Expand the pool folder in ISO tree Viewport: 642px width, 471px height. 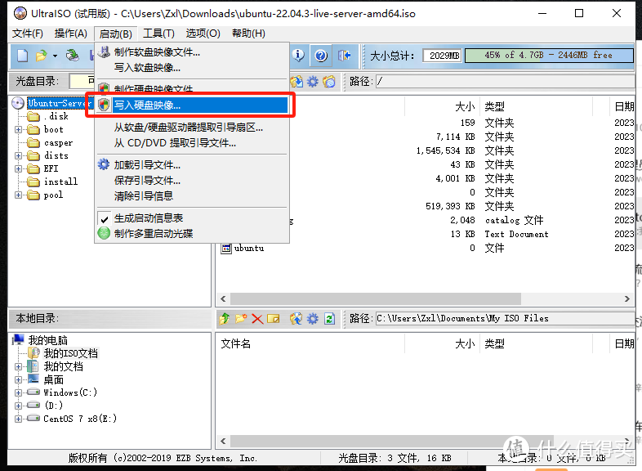(x=19, y=195)
